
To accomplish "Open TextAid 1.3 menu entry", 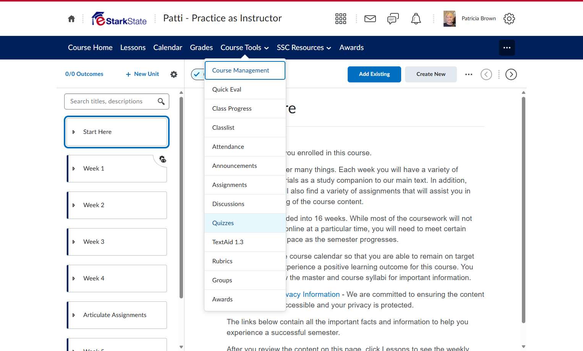I will 245,242.
